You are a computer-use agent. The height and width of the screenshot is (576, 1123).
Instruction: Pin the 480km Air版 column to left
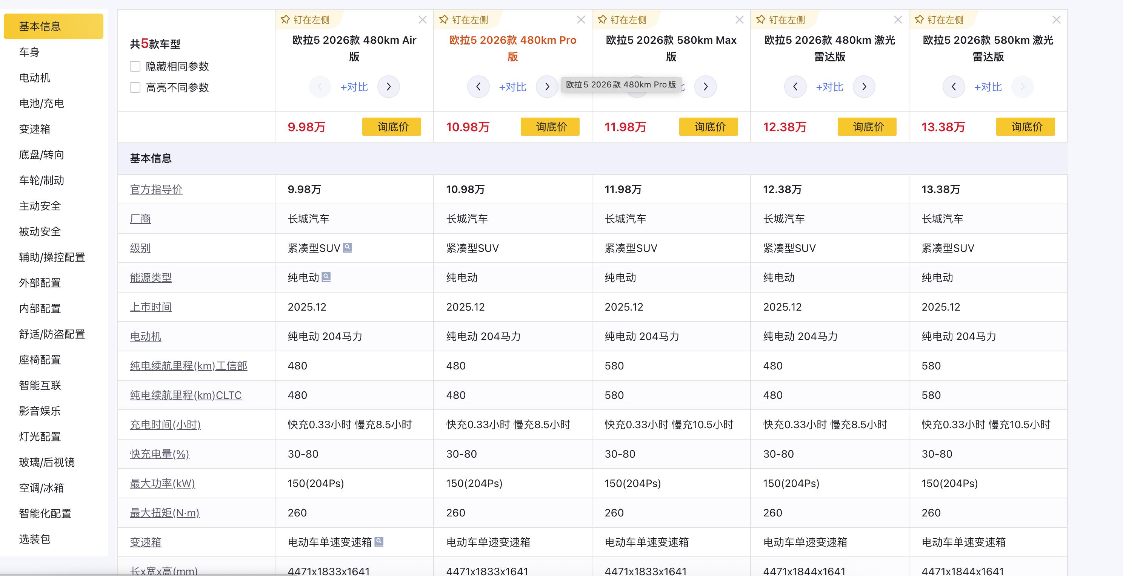point(305,20)
